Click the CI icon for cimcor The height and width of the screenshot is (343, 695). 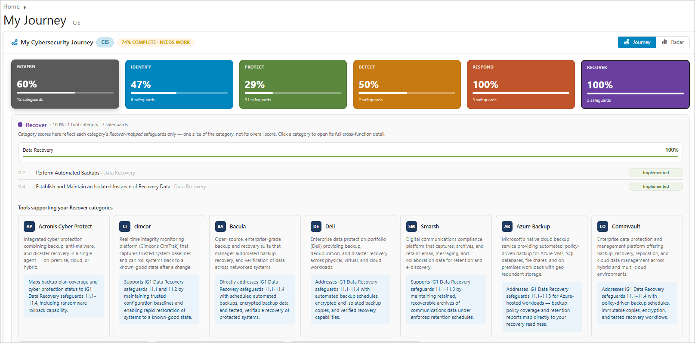[125, 226]
